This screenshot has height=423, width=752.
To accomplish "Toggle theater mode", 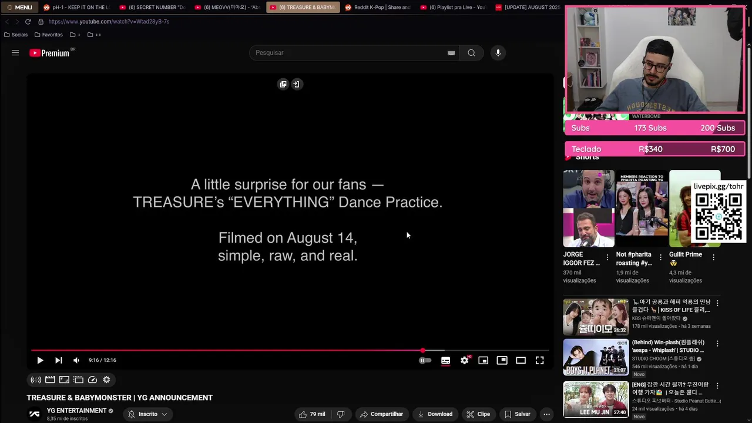I will (521, 360).
